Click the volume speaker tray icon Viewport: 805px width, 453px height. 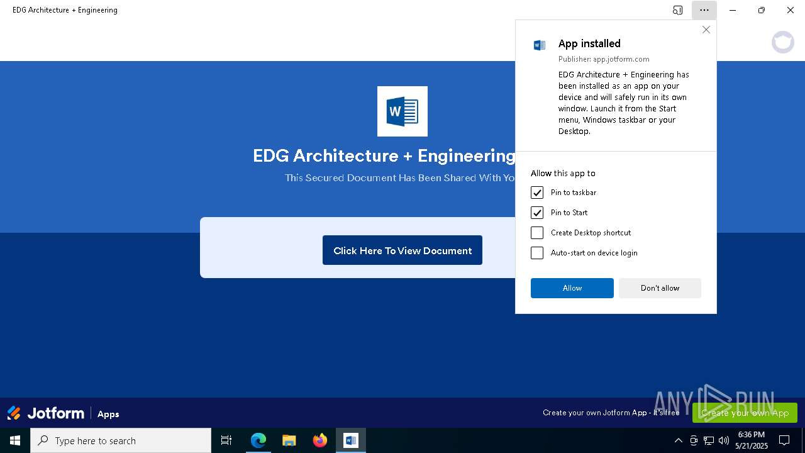pyautogui.click(x=724, y=440)
